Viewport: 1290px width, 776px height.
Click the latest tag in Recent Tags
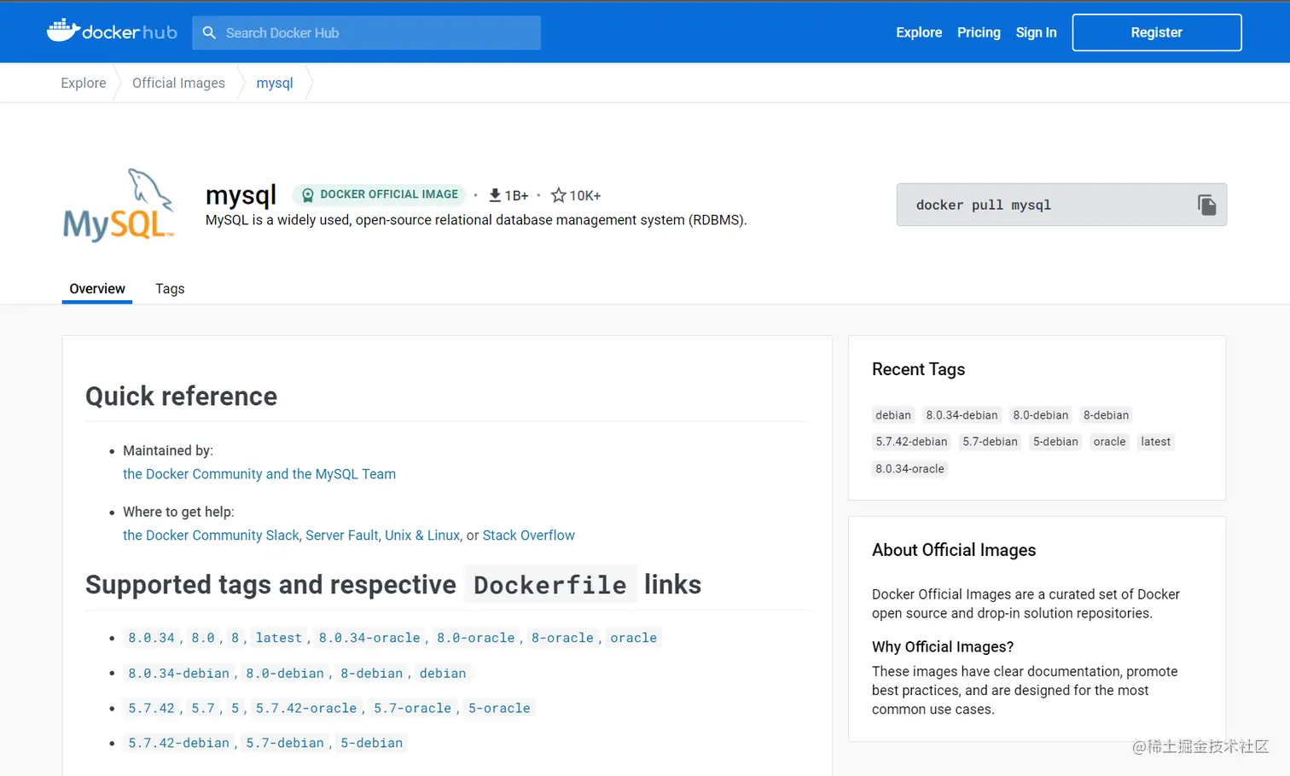click(1155, 442)
